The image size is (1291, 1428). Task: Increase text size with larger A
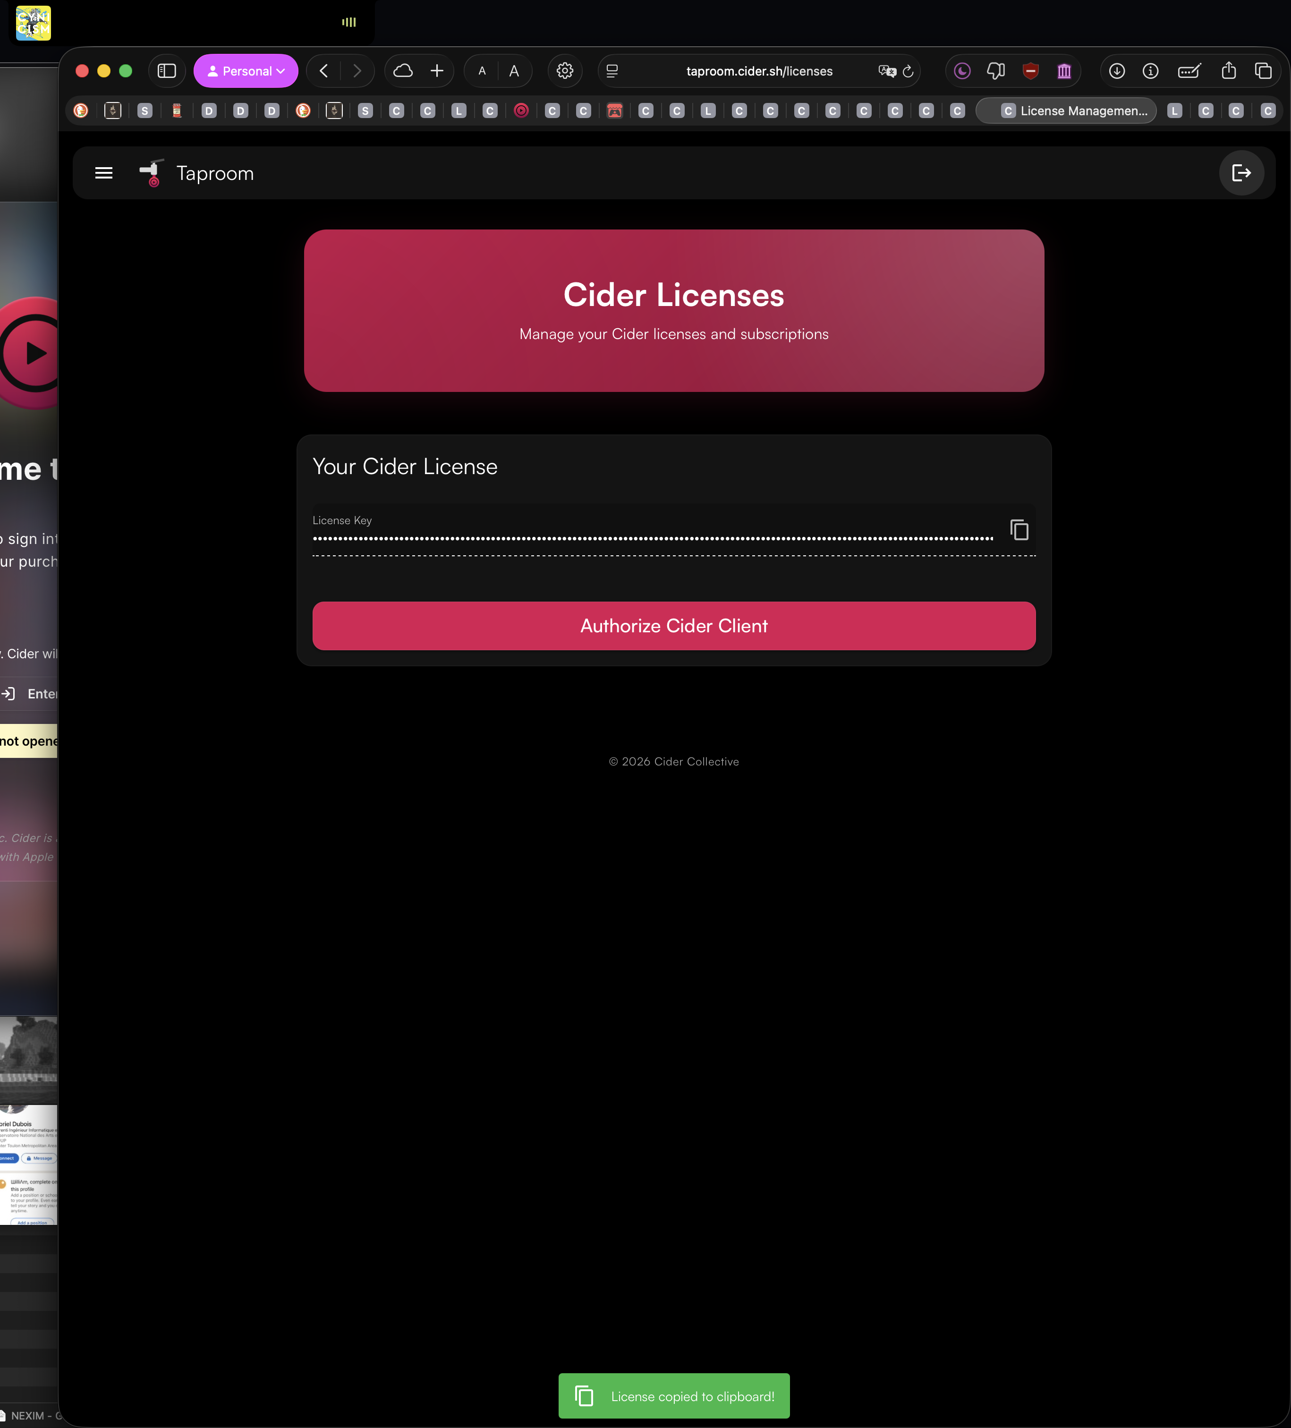coord(514,71)
